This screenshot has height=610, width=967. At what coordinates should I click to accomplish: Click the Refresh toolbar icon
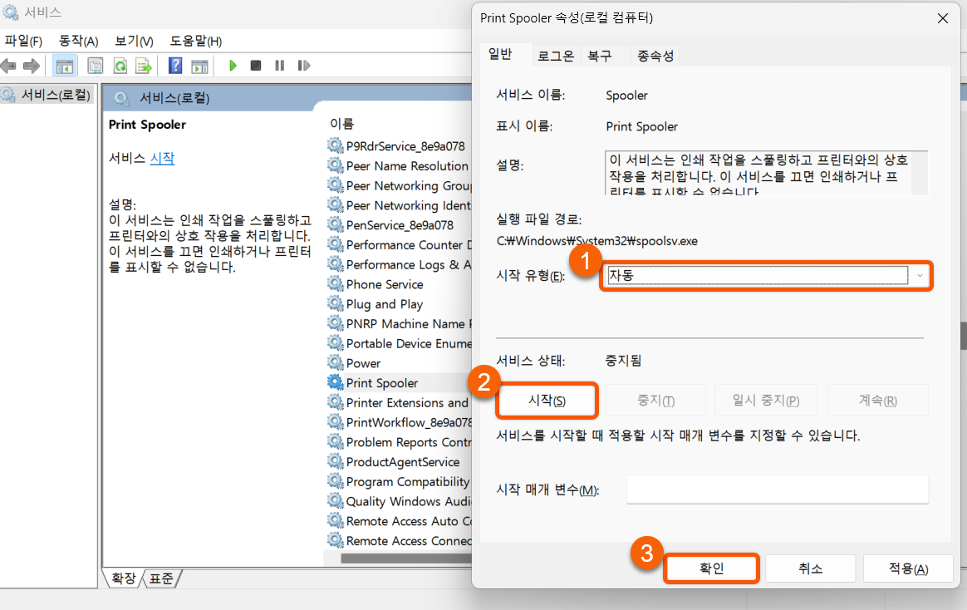[120, 66]
